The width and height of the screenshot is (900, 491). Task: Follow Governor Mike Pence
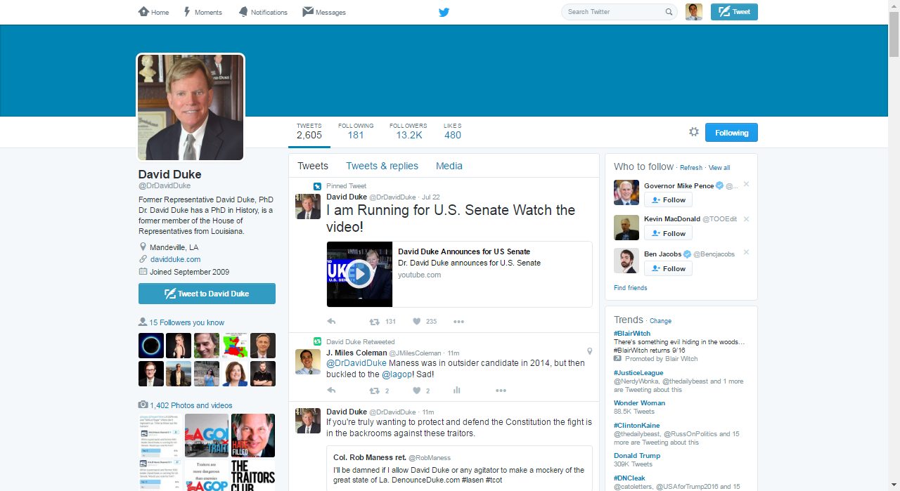tap(668, 200)
